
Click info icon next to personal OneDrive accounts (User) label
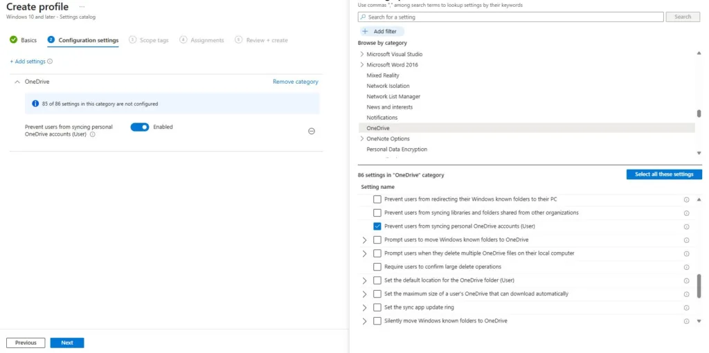[93, 134]
